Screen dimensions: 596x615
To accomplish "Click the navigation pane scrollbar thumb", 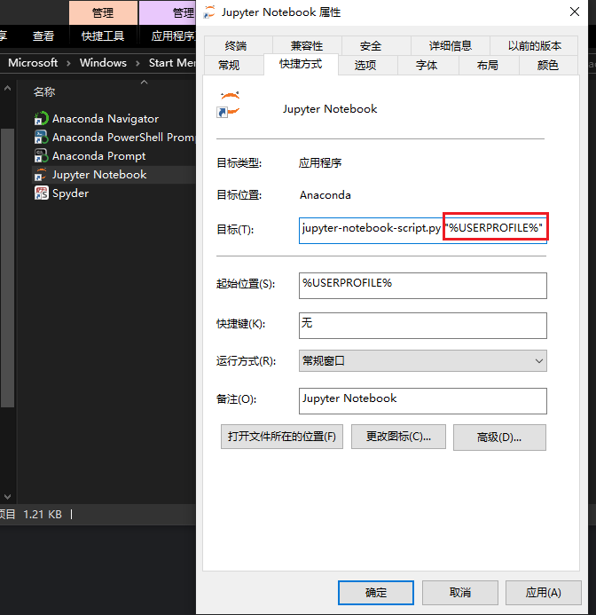I will coord(7,268).
